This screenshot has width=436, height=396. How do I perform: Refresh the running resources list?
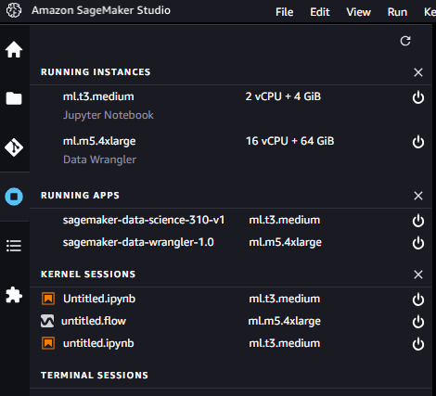pos(405,41)
